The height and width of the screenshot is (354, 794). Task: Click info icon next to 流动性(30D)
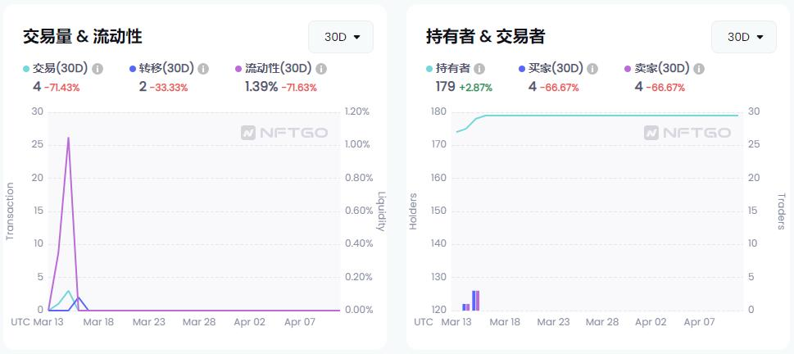pos(321,69)
